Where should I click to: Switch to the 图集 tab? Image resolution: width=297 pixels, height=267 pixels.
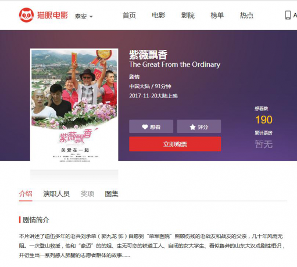click(x=112, y=194)
